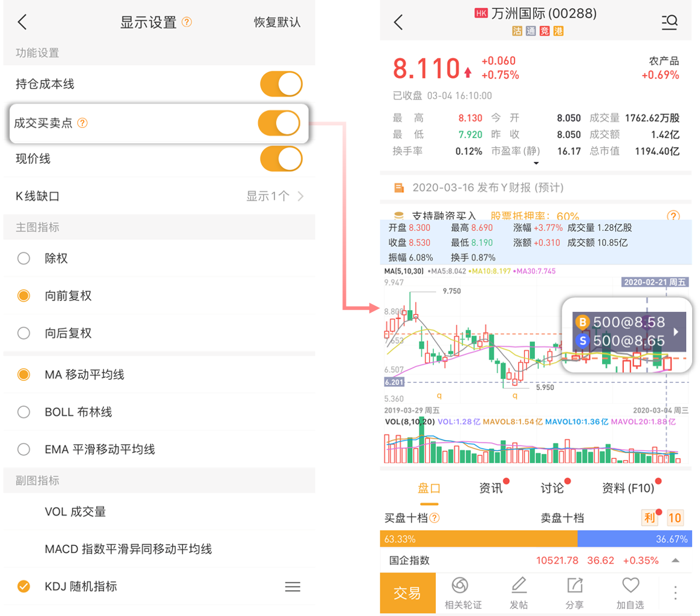Select the 向前复权 radio option
Screen dimensions: 700x616
24,296
